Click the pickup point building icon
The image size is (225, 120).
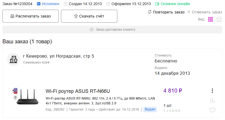(x=13, y=59)
